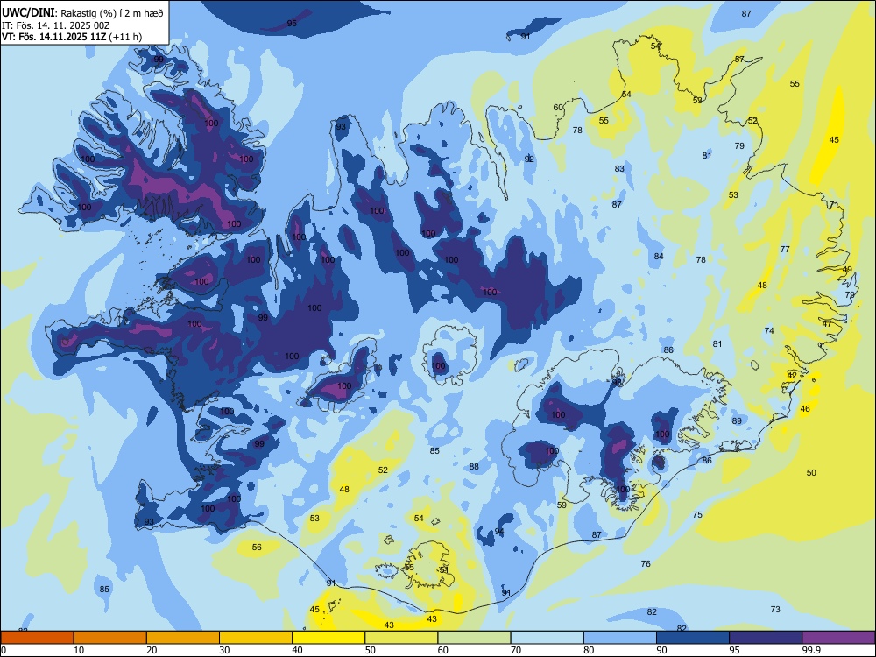Select the 'Rakastig (%) í 2 m hæð' label

pos(112,13)
